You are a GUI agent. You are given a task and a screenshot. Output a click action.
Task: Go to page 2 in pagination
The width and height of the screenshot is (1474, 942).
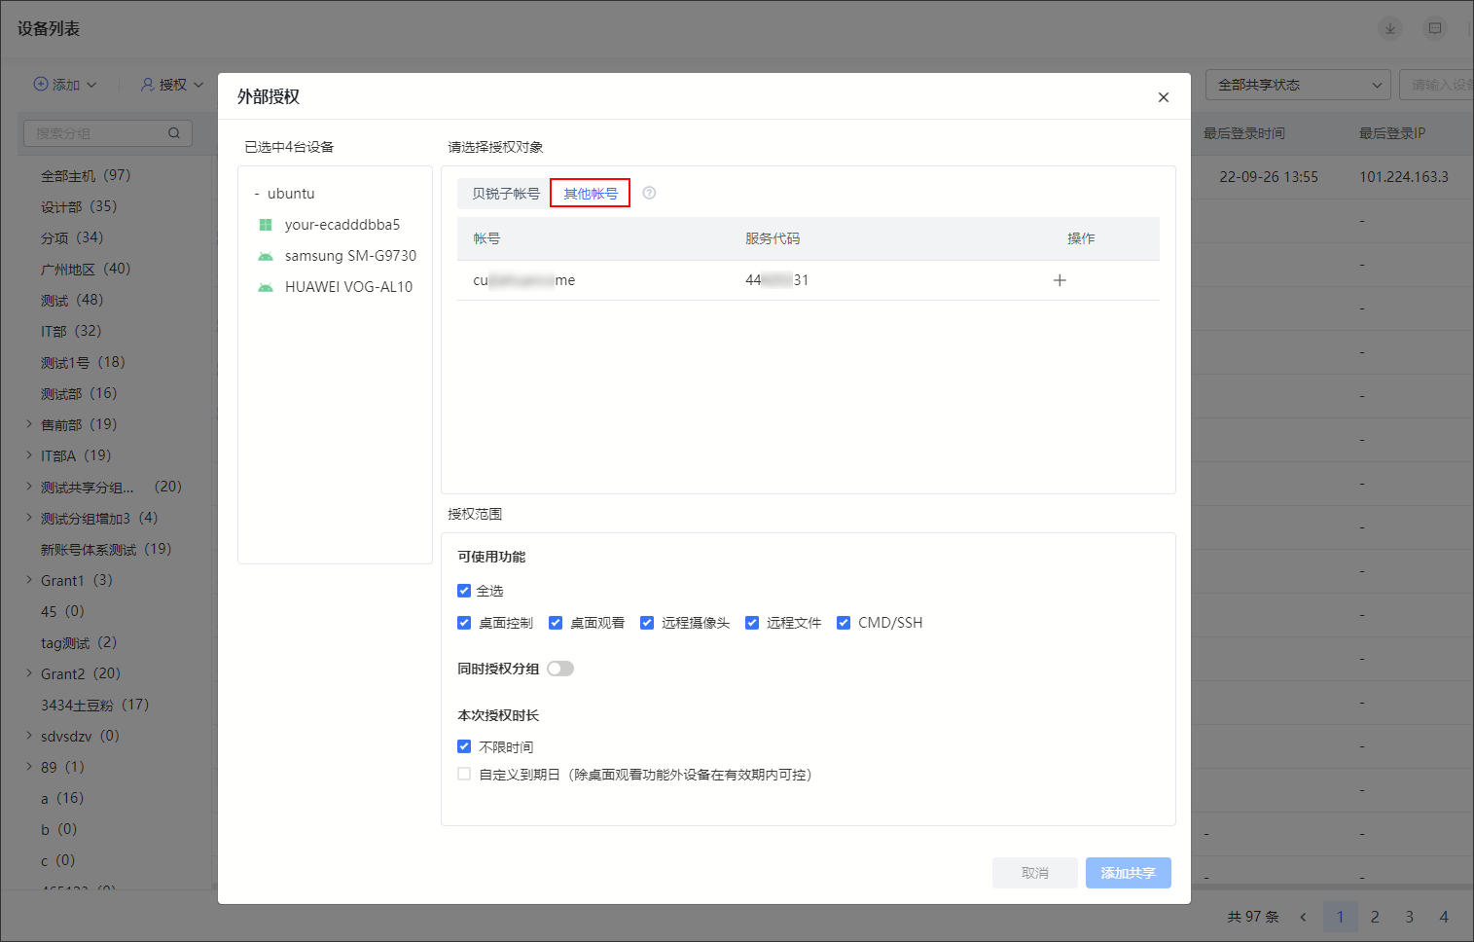pos(1375,917)
